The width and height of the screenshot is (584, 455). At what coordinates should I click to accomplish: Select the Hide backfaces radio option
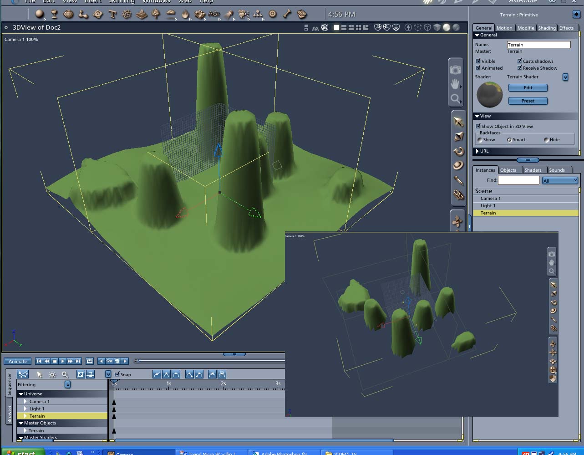[546, 140]
